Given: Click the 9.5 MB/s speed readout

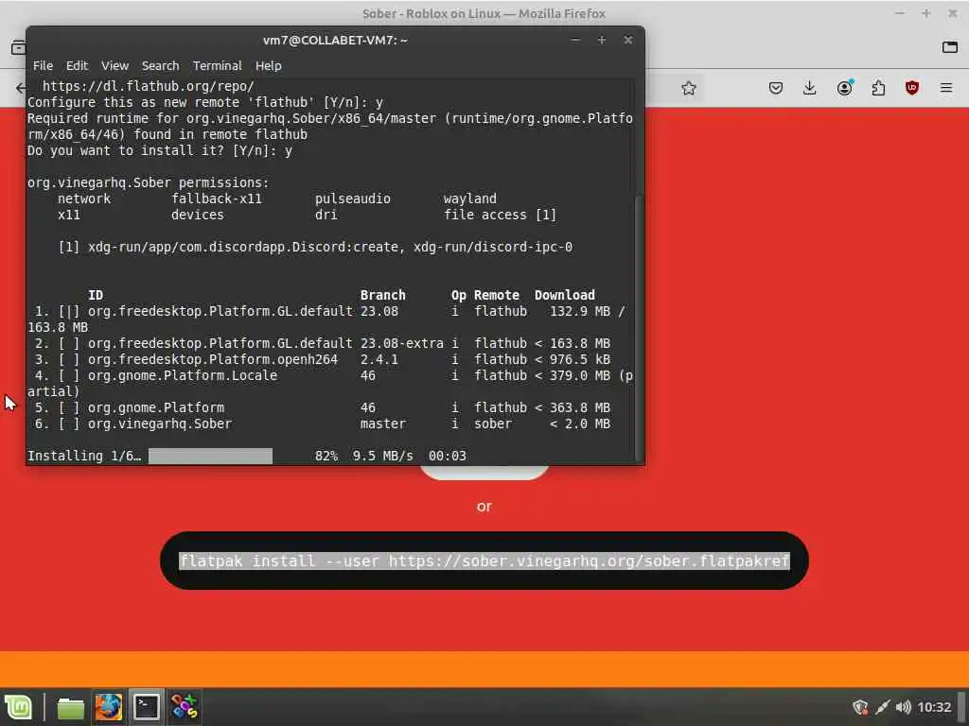Looking at the screenshot, I should pyautogui.click(x=382, y=456).
